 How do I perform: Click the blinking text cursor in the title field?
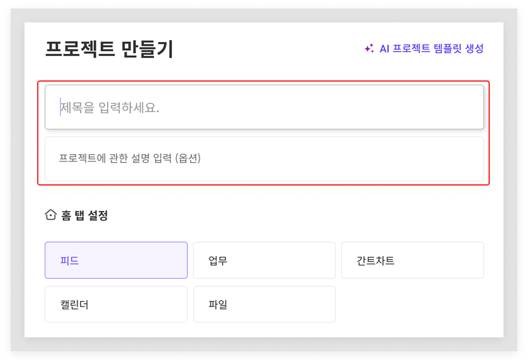pos(60,107)
